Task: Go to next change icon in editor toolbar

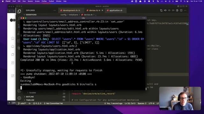Action: point(173,10)
